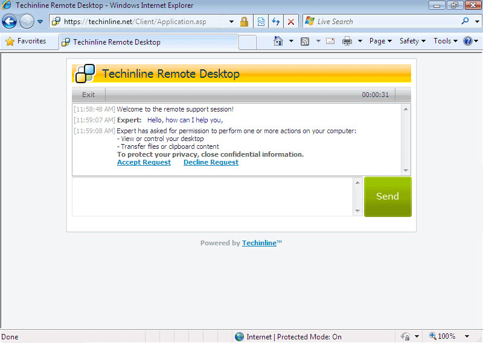The height and width of the screenshot is (343, 483).
Task: Click the Accept Request link
Action: (144, 162)
